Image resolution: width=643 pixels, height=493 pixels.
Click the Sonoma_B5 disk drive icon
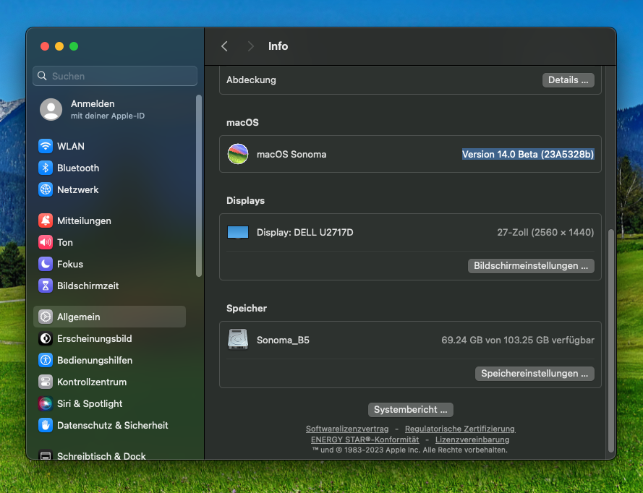238,339
